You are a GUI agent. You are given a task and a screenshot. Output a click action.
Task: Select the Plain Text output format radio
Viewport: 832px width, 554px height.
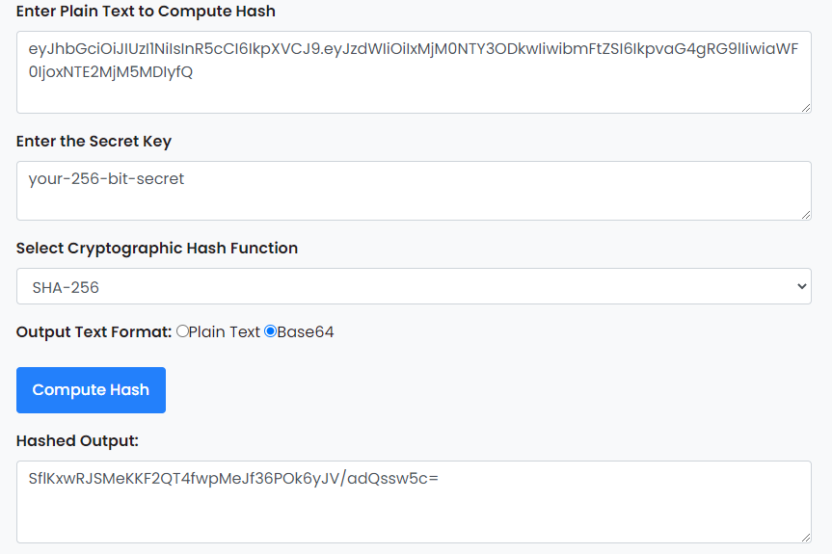182,331
